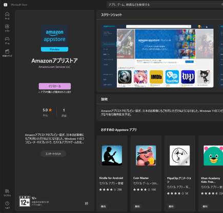Open the Home section in sidebar
The height and width of the screenshot is (213, 223).
pyautogui.click(x=7, y=15)
